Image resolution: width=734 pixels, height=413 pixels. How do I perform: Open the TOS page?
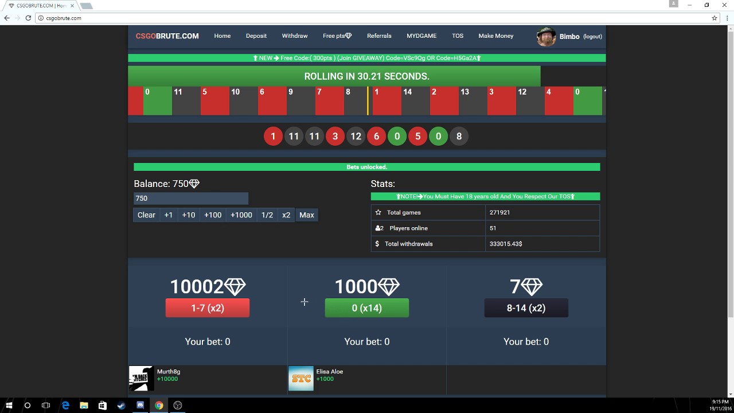point(458,36)
